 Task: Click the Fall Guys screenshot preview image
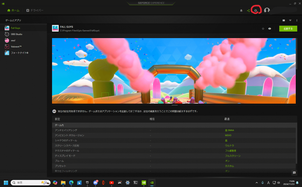[x=174, y=71]
